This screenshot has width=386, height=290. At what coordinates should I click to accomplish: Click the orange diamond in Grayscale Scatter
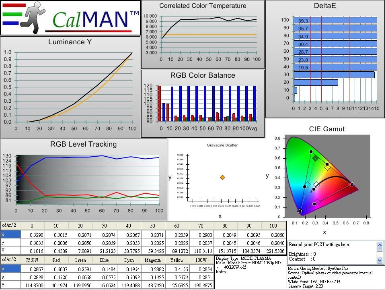click(x=222, y=177)
